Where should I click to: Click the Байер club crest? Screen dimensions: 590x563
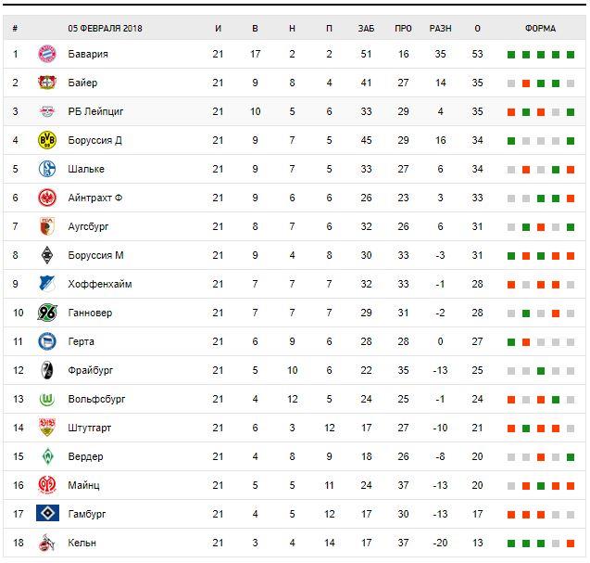click(x=46, y=83)
